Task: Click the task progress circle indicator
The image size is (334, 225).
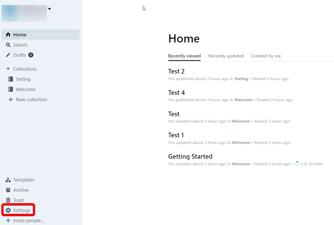Action: 296,163
